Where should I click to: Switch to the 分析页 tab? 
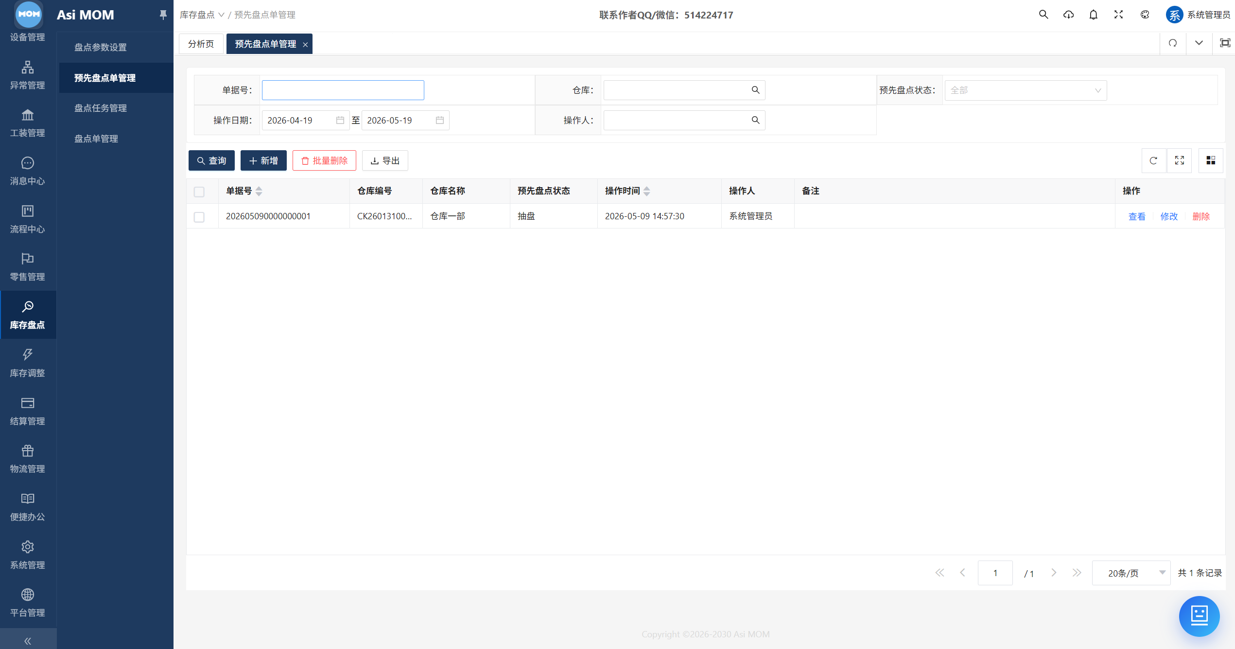pos(201,44)
